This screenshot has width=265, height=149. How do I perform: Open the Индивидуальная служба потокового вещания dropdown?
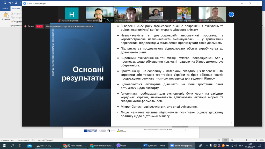pos(70,26)
